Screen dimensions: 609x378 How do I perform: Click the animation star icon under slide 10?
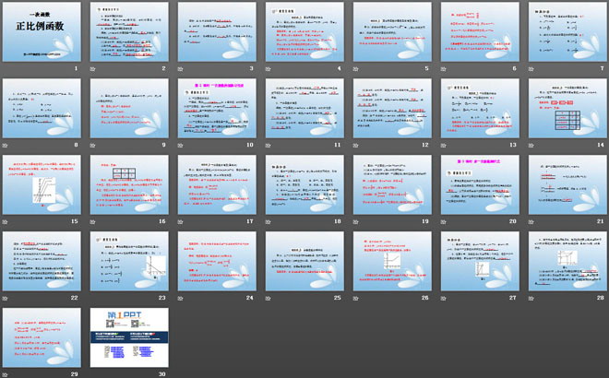(181, 146)
